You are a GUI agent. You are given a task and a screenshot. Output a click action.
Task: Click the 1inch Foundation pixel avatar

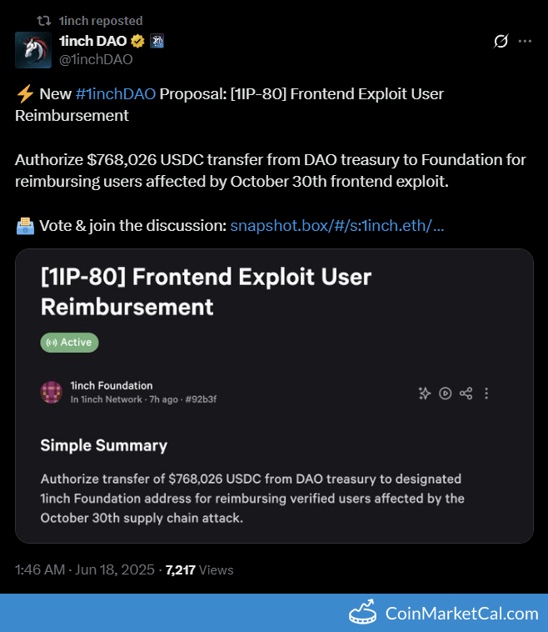point(52,392)
